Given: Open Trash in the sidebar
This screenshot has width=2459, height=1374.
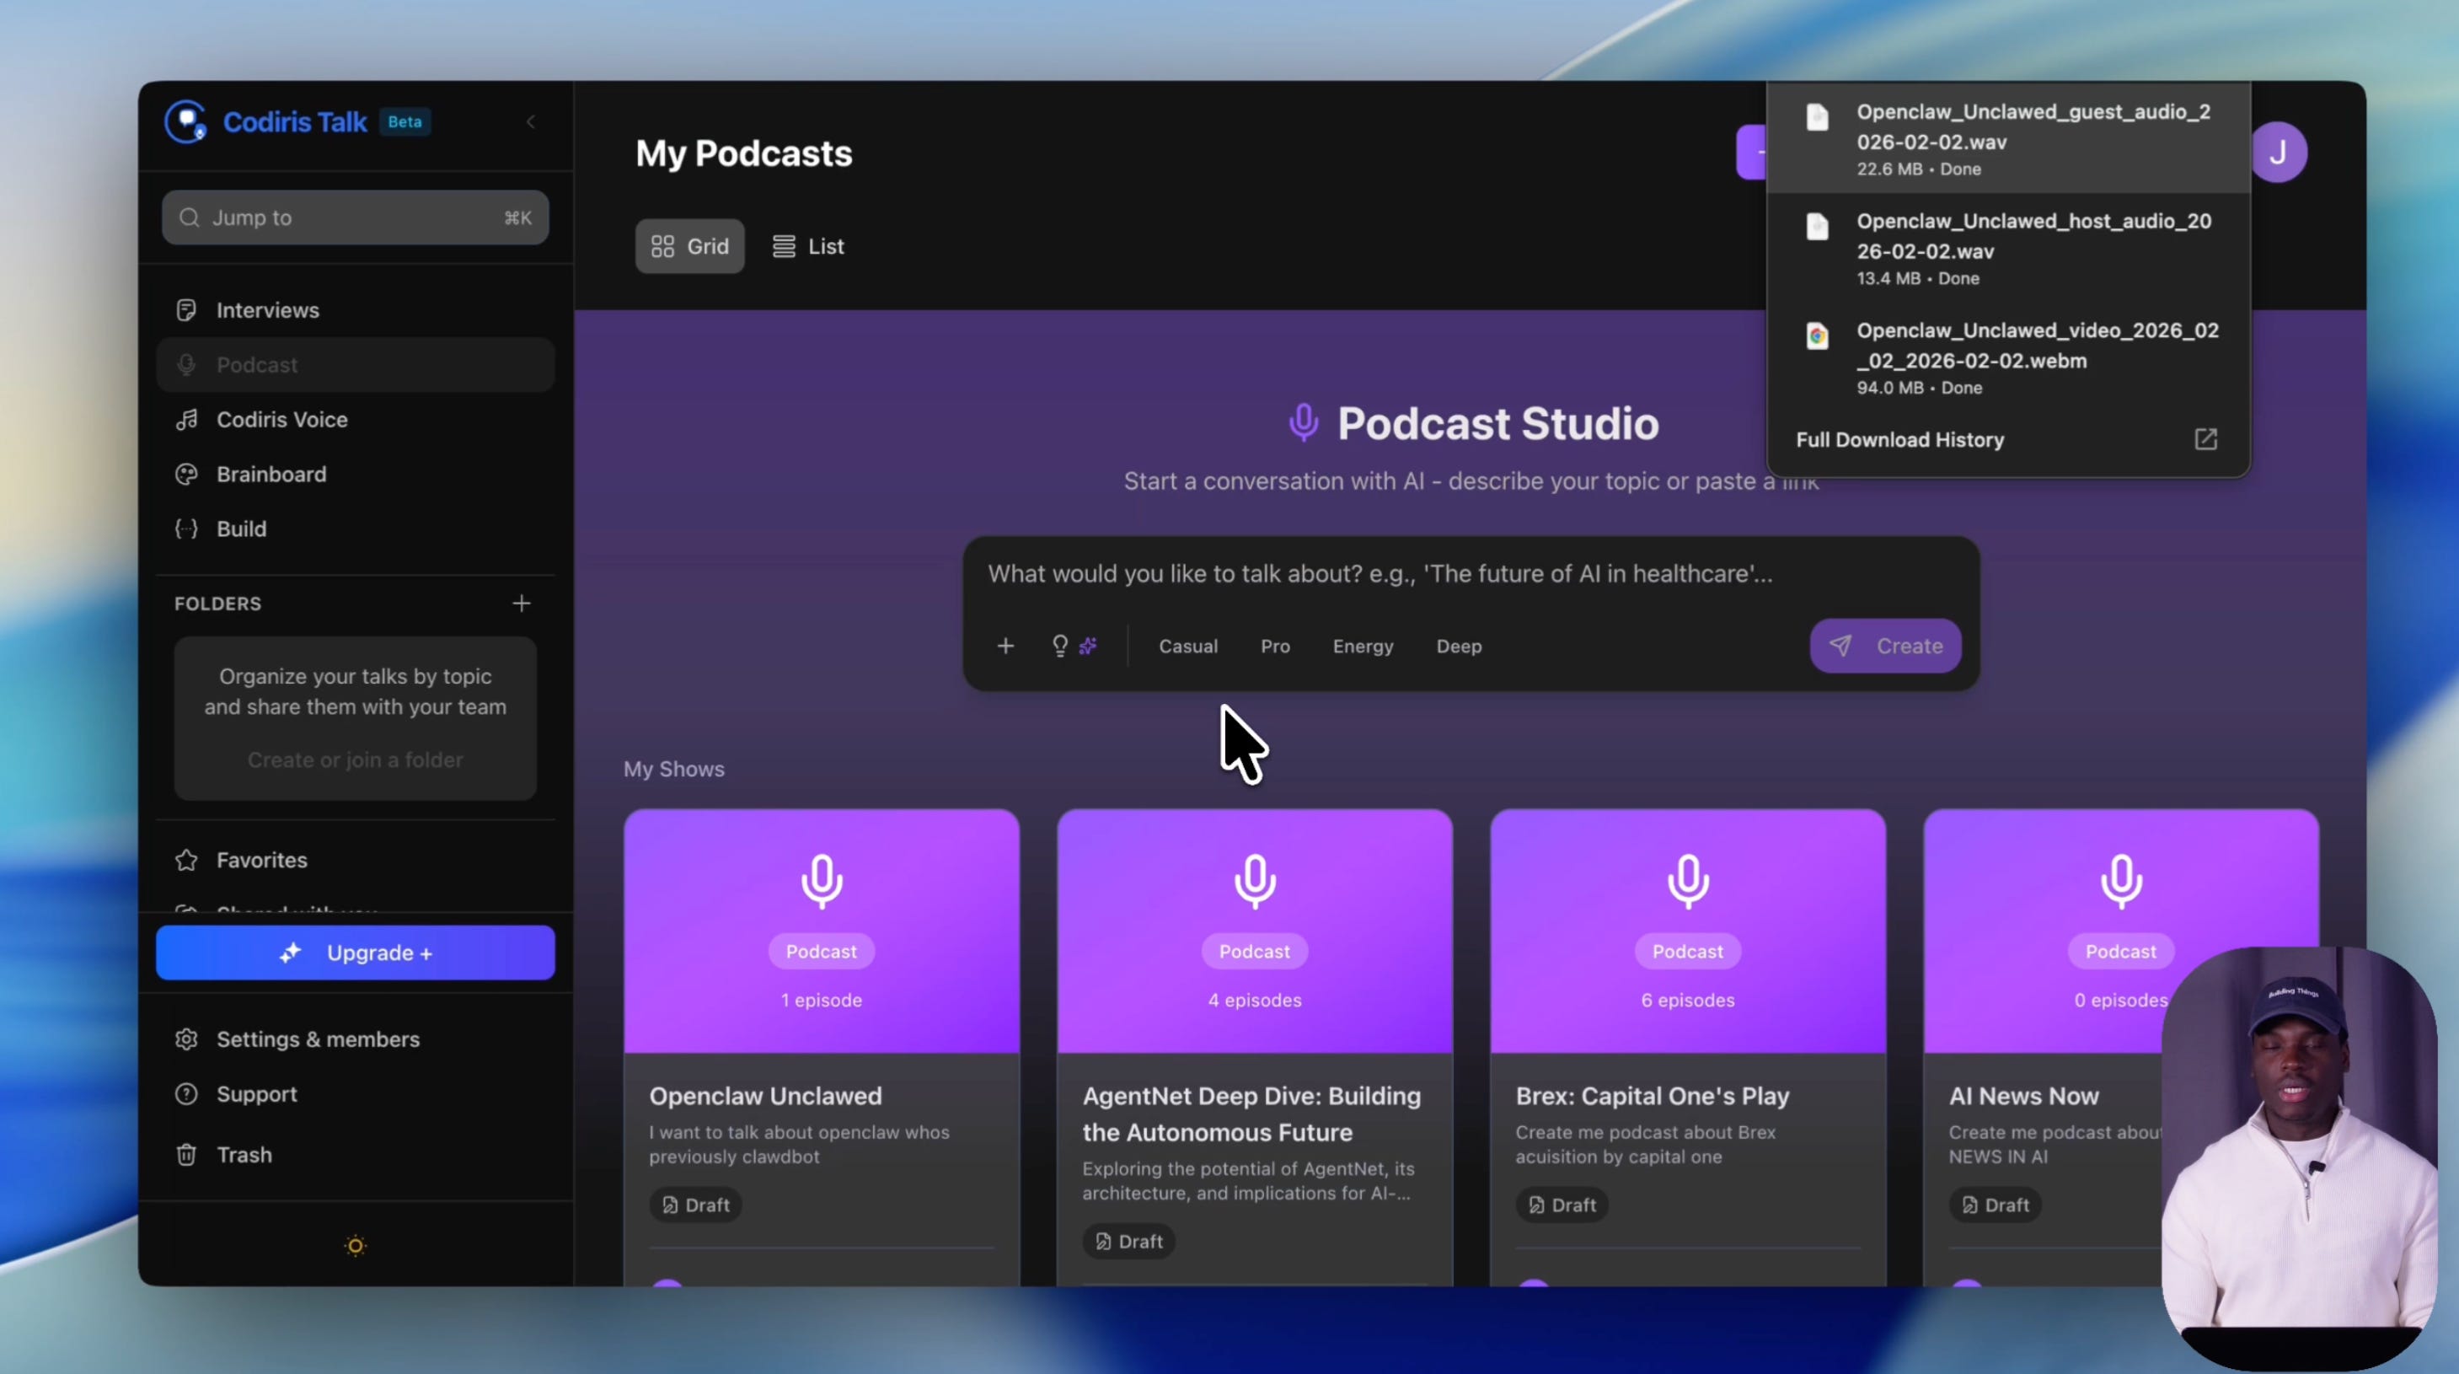Looking at the screenshot, I should pyautogui.click(x=355, y=1156).
